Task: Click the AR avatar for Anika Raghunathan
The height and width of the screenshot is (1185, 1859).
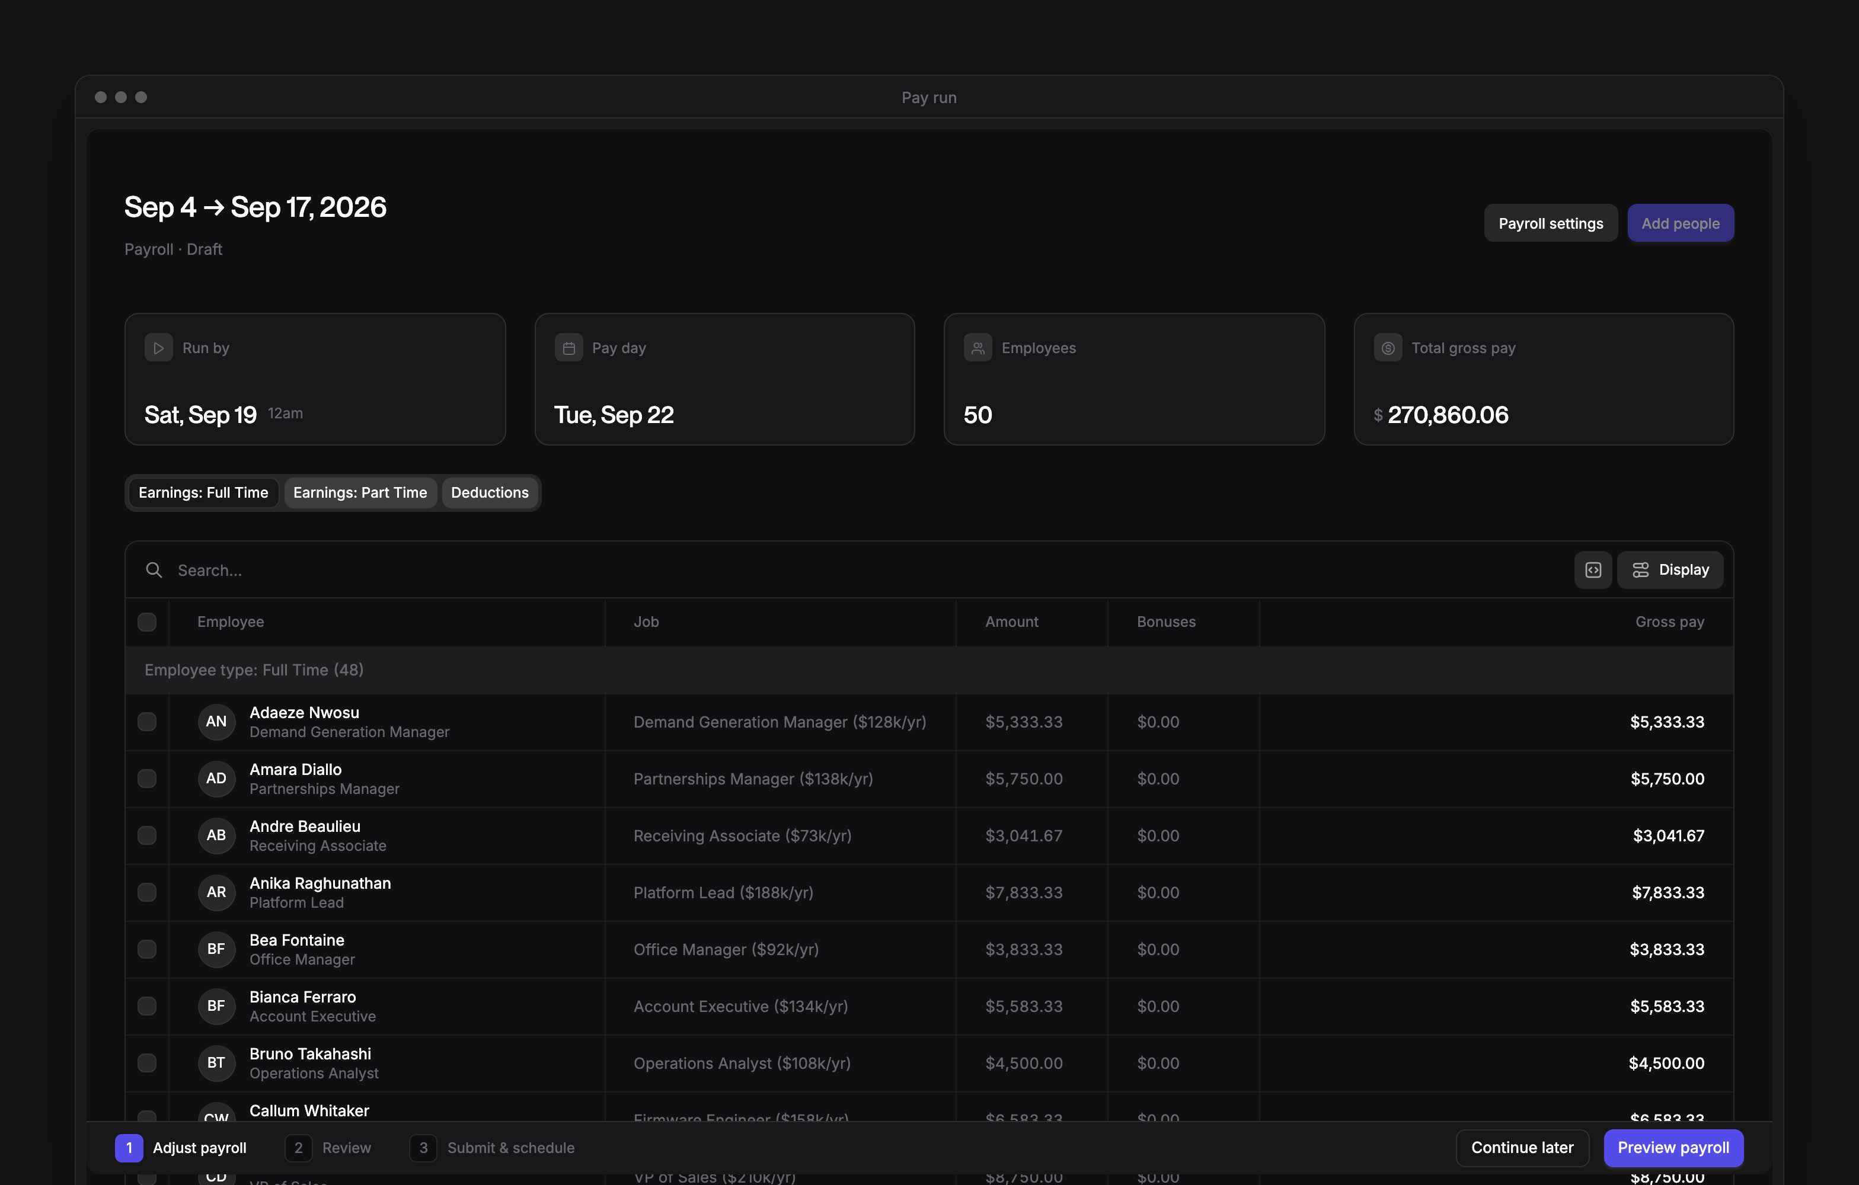Action: (216, 893)
